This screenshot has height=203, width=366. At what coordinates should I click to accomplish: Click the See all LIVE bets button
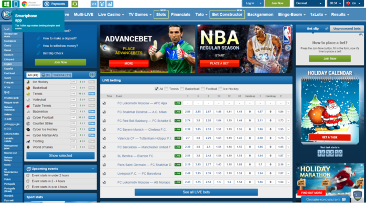tap(196, 192)
